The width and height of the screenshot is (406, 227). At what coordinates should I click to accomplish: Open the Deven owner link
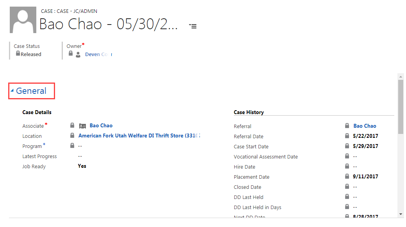(x=99, y=55)
